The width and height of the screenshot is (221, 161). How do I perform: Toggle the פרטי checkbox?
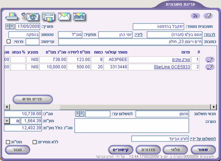pos(9,42)
